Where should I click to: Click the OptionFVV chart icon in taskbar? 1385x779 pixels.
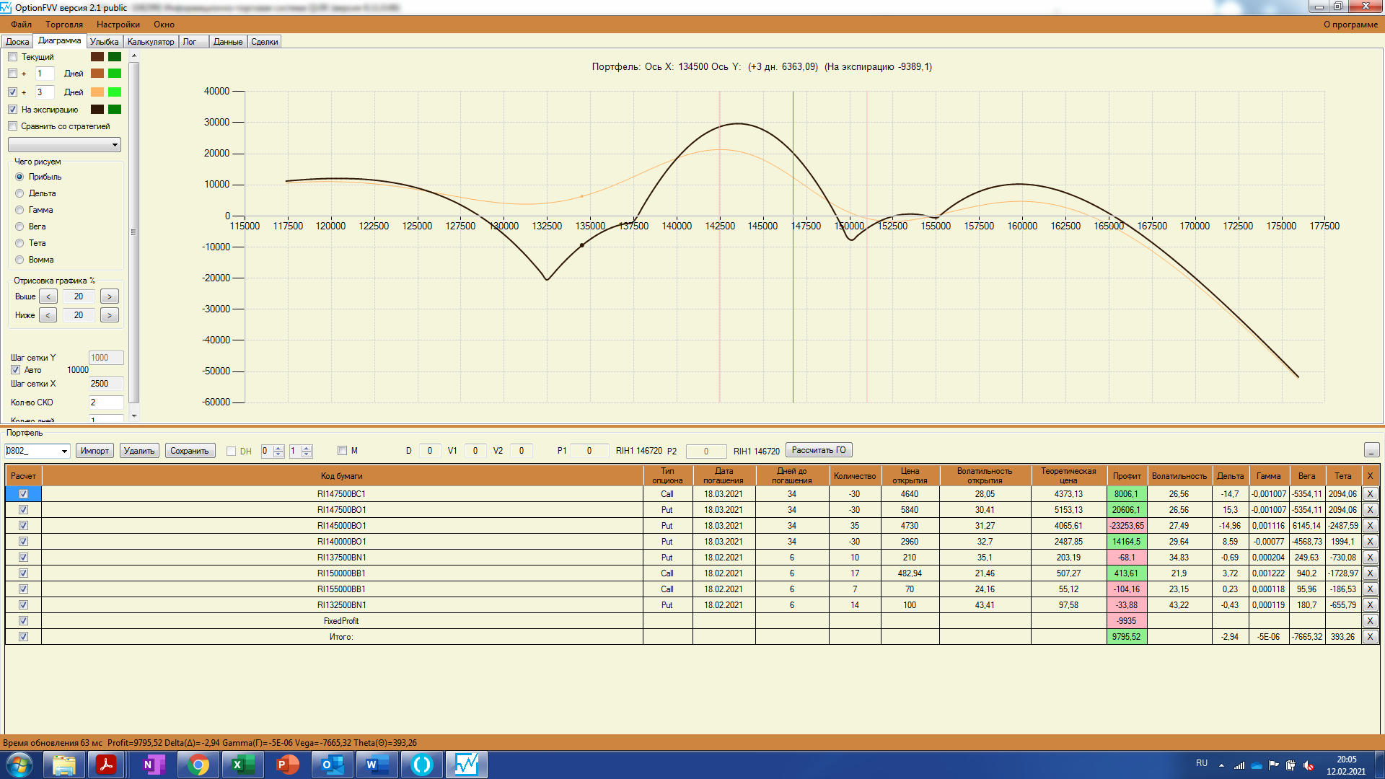pos(466,765)
